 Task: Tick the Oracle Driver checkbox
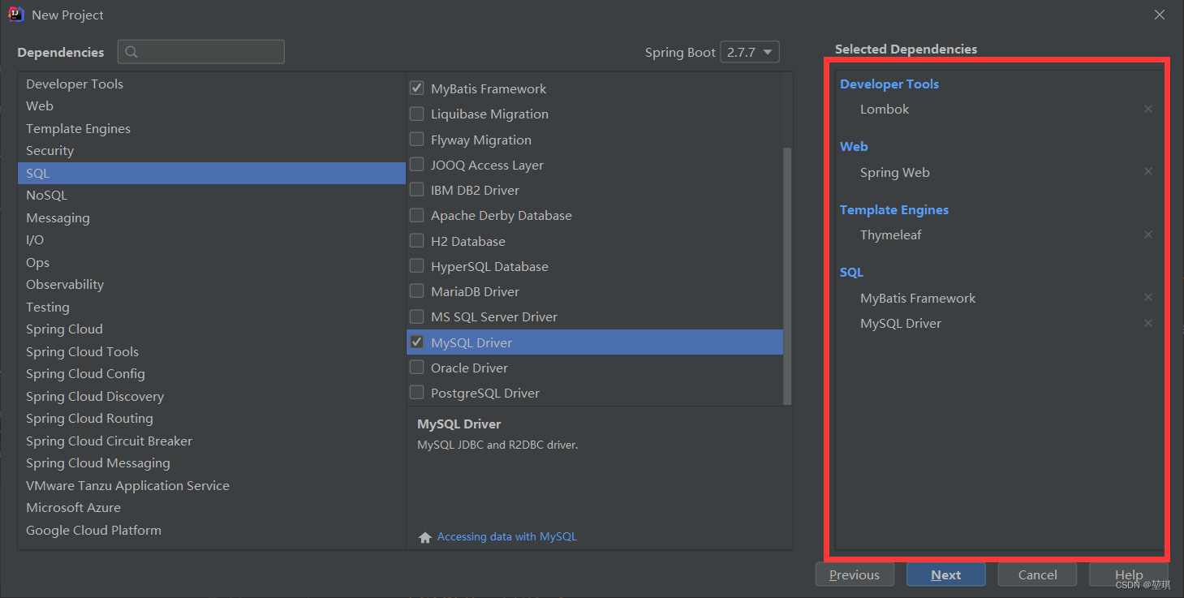[x=416, y=367]
